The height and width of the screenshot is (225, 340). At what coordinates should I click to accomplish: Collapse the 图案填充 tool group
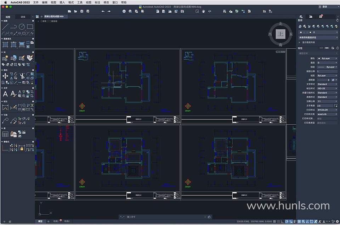point(2,39)
